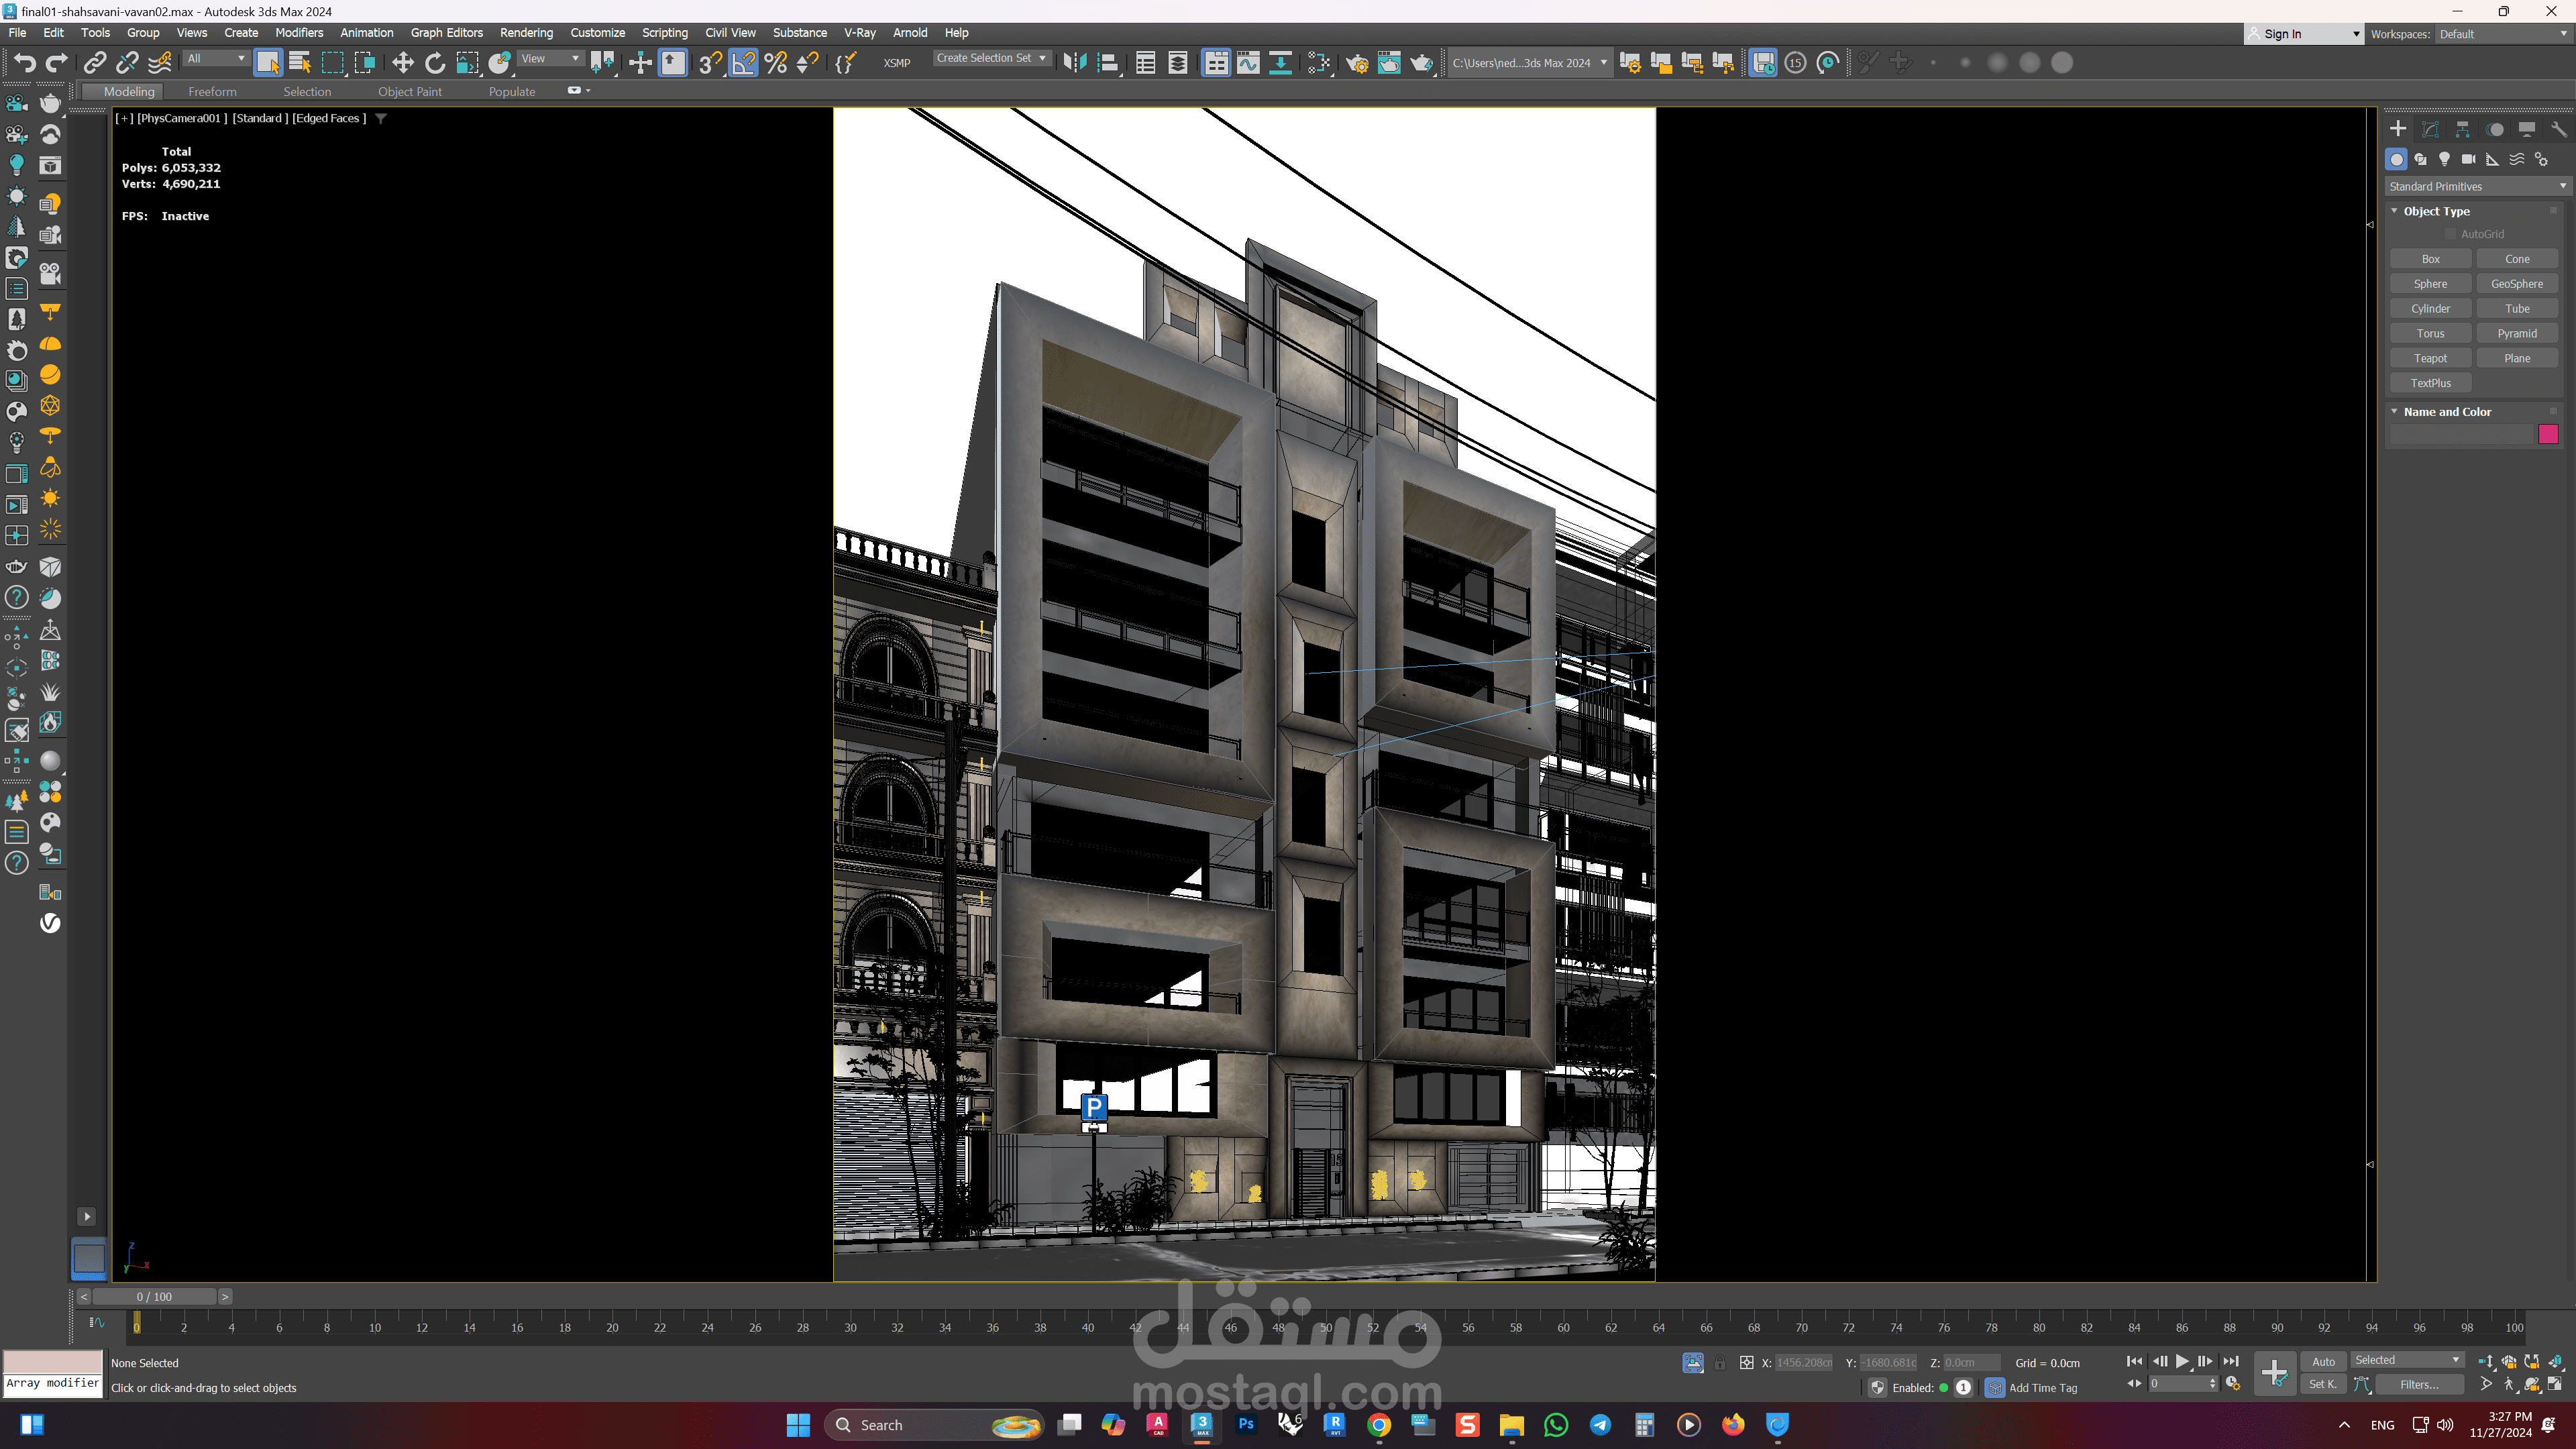This screenshot has width=2576, height=1449.
Task: Open the Standard Primitives dropdown
Action: (x=2476, y=186)
